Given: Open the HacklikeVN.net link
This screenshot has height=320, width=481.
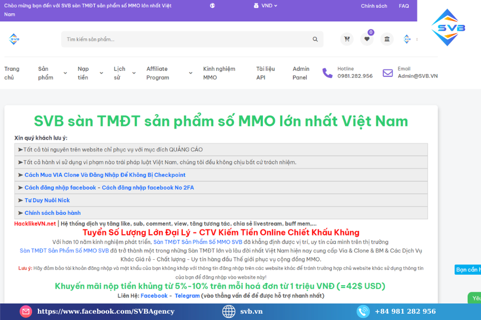Looking at the screenshot, I should pos(35,223).
